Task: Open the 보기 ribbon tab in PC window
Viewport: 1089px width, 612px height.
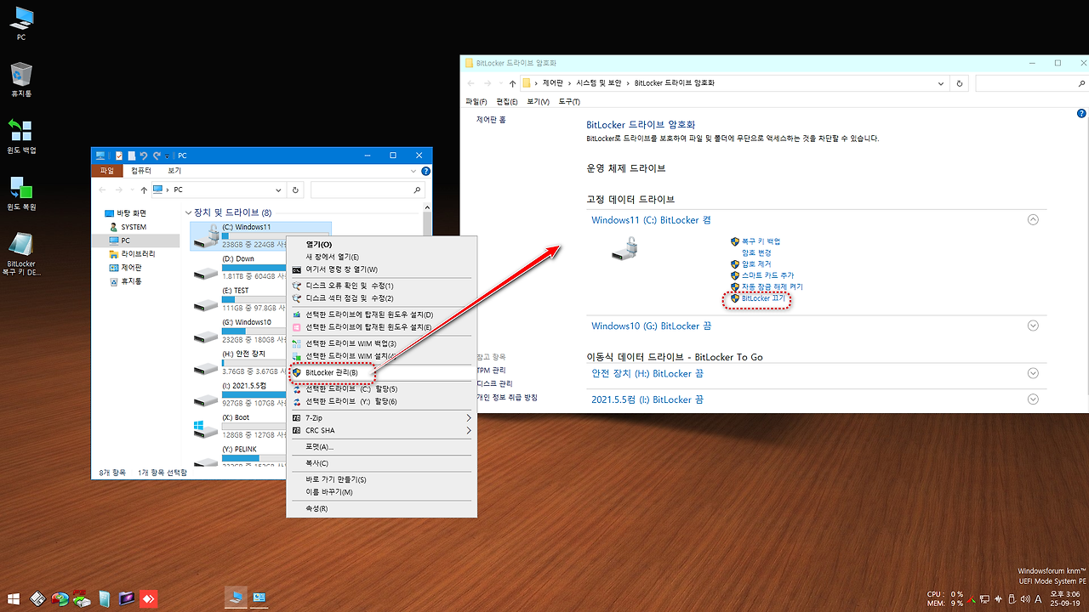Action: [174, 170]
